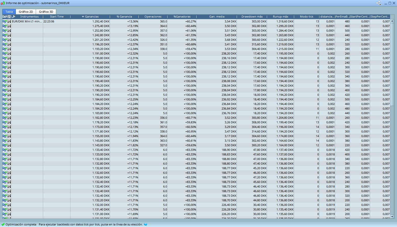Sort results by the Operaciones column

pos(153,17)
